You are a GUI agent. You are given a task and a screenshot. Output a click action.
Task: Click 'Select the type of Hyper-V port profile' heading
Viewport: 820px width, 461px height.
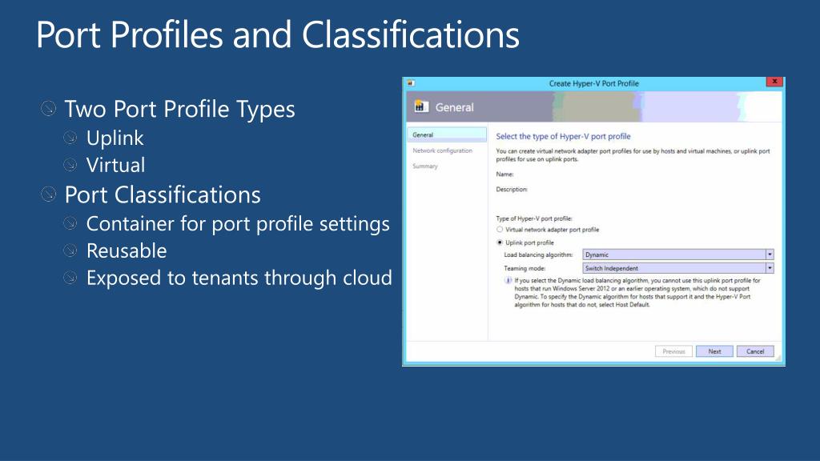pos(563,136)
